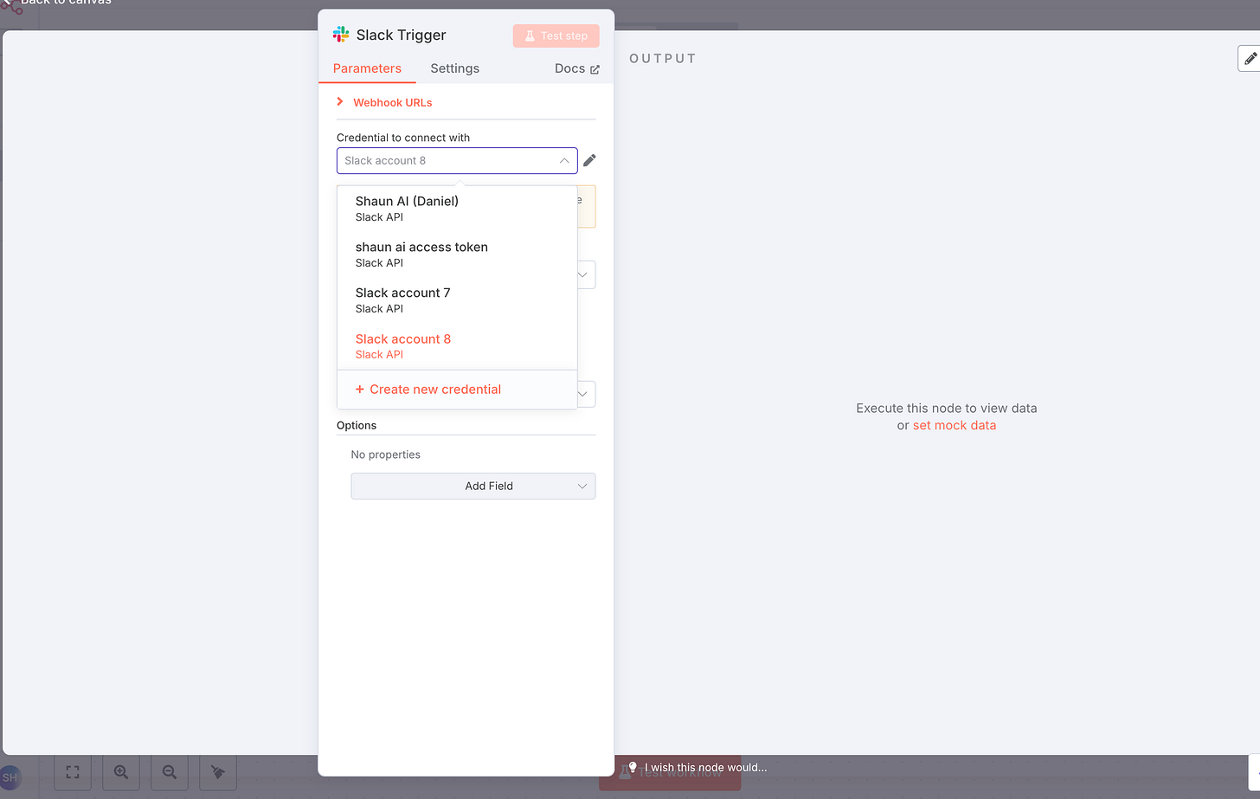Click the pencil icon to edit the credential
This screenshot has width=1260, height=799.
pos(589,160)
